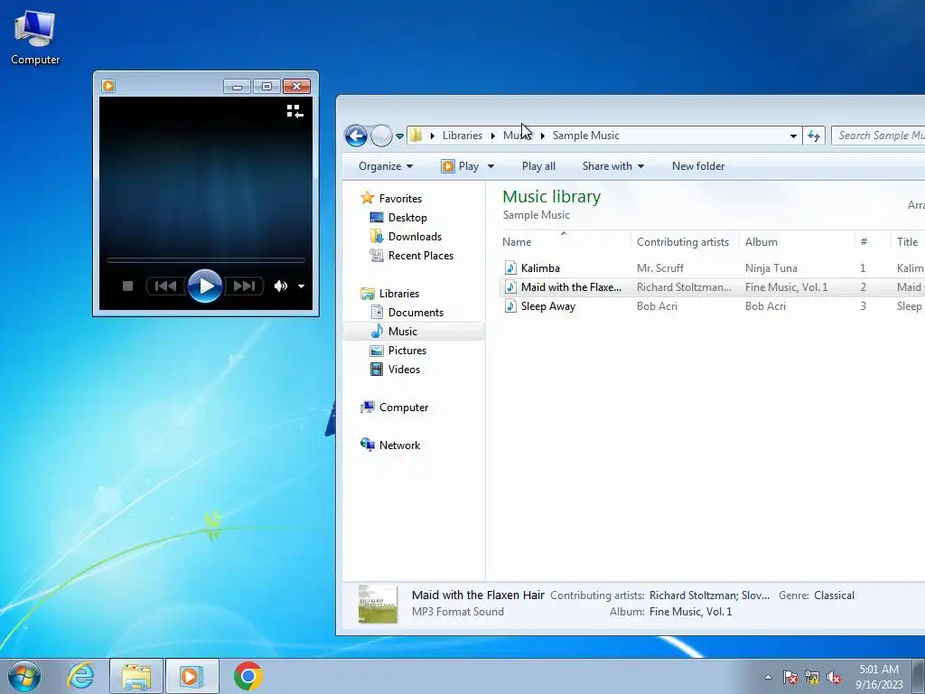Open Action Center flag icon in tray
This screenshot has width=925, height=694.
click(x=790, y=678)
